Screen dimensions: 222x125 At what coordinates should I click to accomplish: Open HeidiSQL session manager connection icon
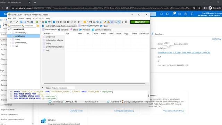11,22
